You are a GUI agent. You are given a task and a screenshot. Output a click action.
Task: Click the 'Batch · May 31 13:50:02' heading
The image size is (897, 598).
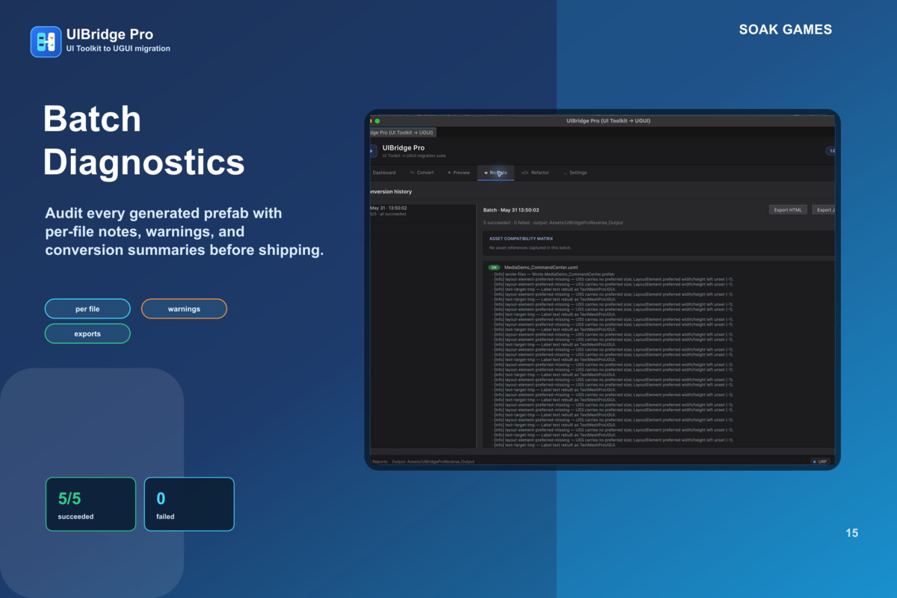point(511,210)
